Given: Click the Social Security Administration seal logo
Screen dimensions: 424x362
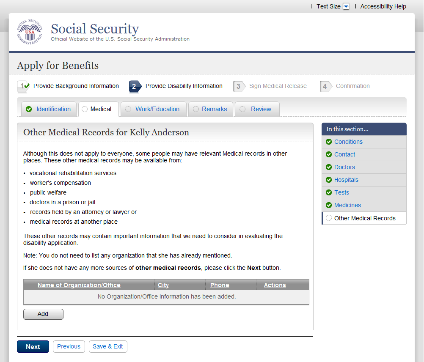Looking at the screenshot, I should (x=30, y=32).
